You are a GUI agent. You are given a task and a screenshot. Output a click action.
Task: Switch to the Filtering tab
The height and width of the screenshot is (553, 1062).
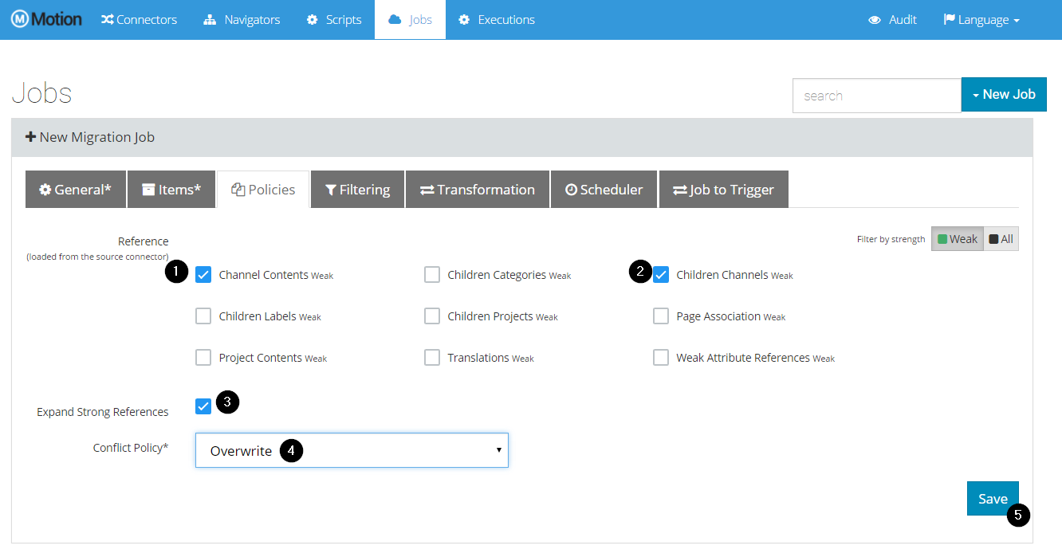click(357, 189)
